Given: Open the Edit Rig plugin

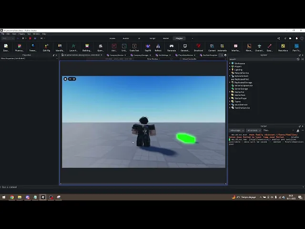Looking at the screenshot, I should click(46, 48).
